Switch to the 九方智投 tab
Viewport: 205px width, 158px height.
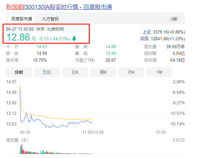pos(50,19)
